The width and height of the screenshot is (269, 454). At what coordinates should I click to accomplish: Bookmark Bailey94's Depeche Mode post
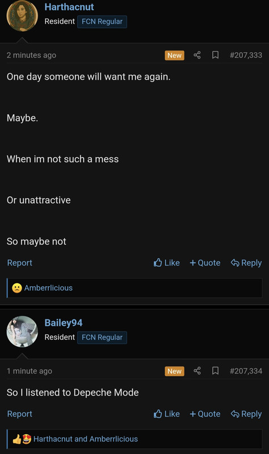(x=215, y=371)
